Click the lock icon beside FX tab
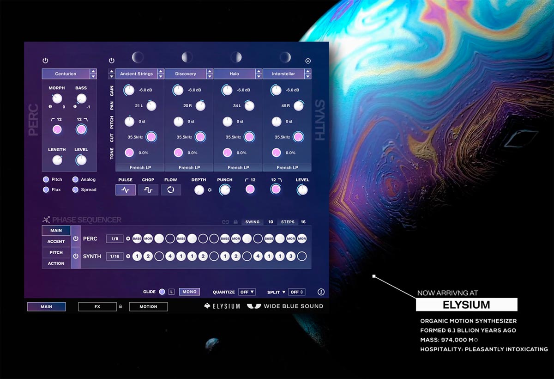554x379 pixels. tap(120, 306)
